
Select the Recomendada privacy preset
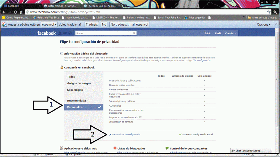click(x=76, y=101)
